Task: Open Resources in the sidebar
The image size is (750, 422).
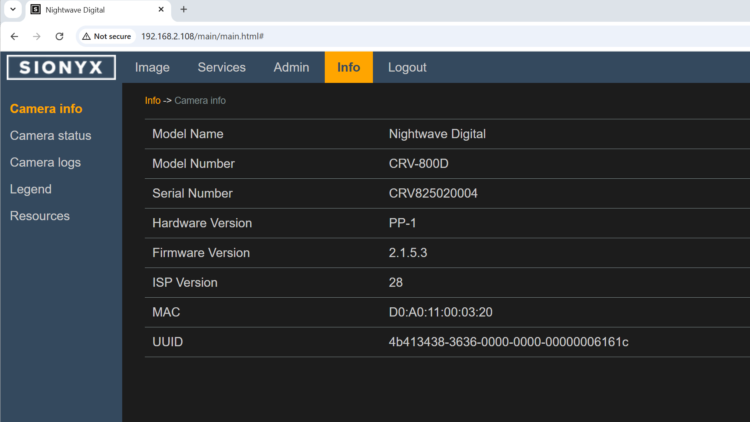Action: pyautogui.click(x=40, y=216)
